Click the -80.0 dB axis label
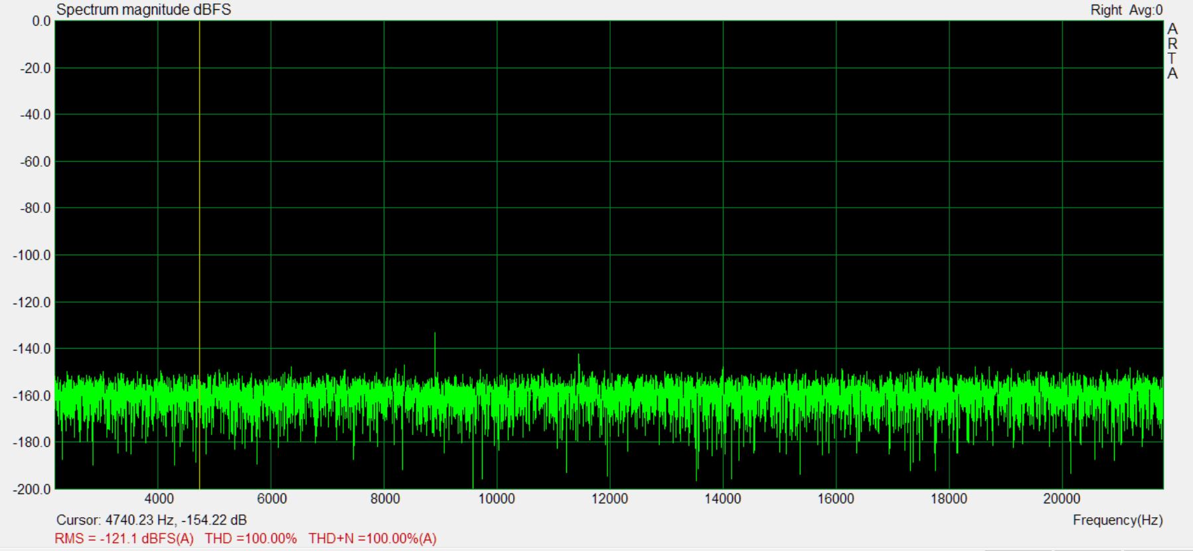The height and width of the screenshot is (551, 1193). (34, 208)
